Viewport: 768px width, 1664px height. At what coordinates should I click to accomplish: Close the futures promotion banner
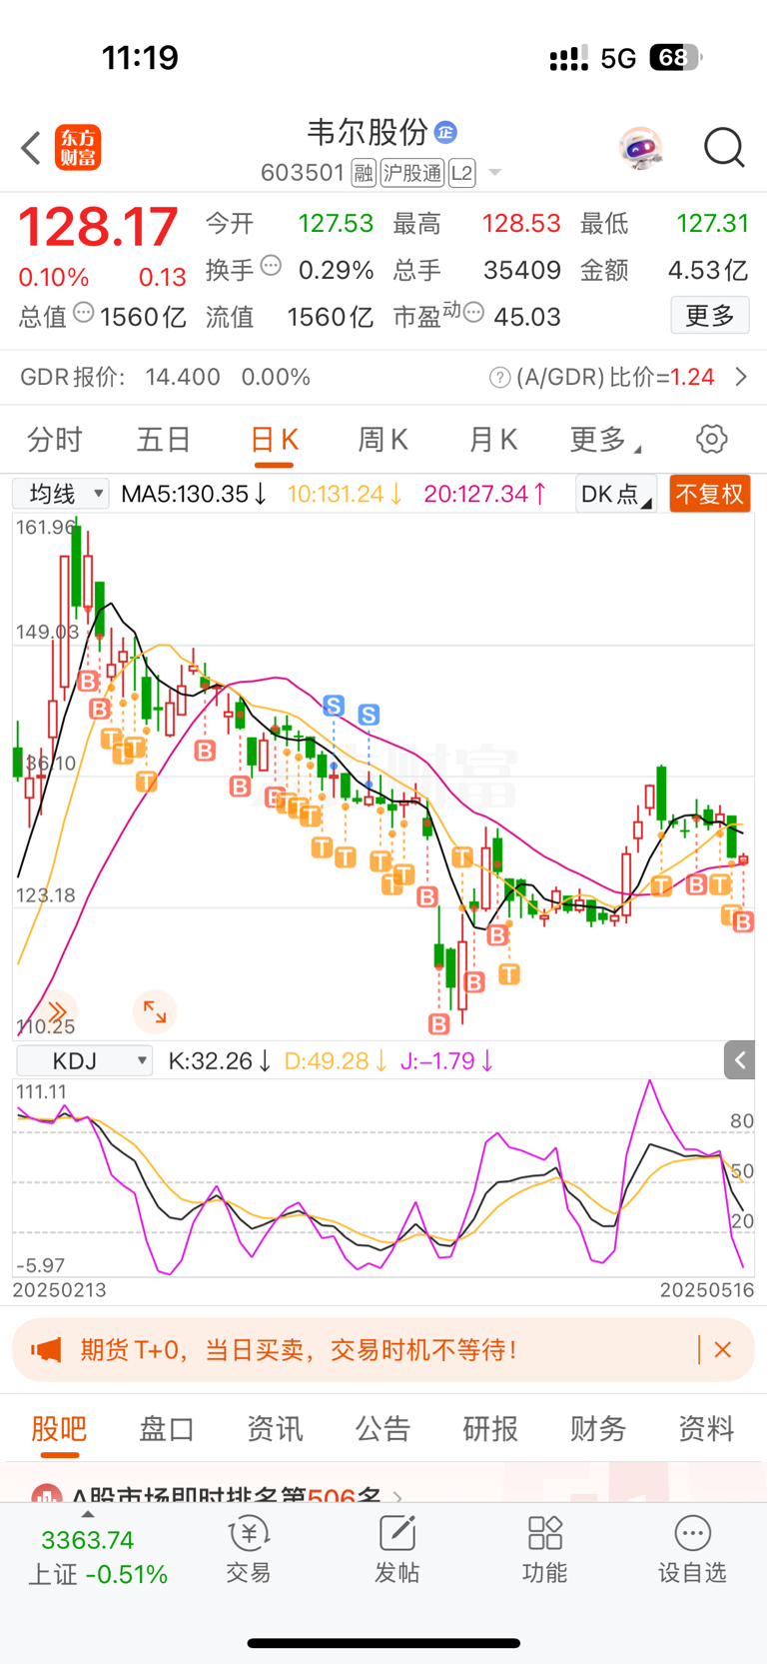click(x=723, y=1350)
